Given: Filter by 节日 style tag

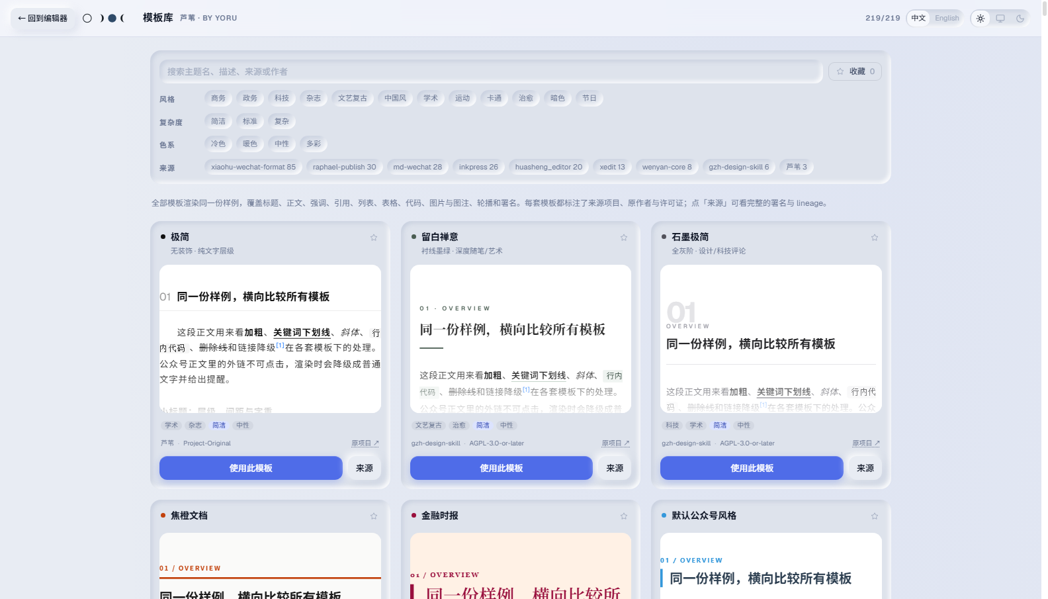Looking at the screenshot, I should click(589, 98).
